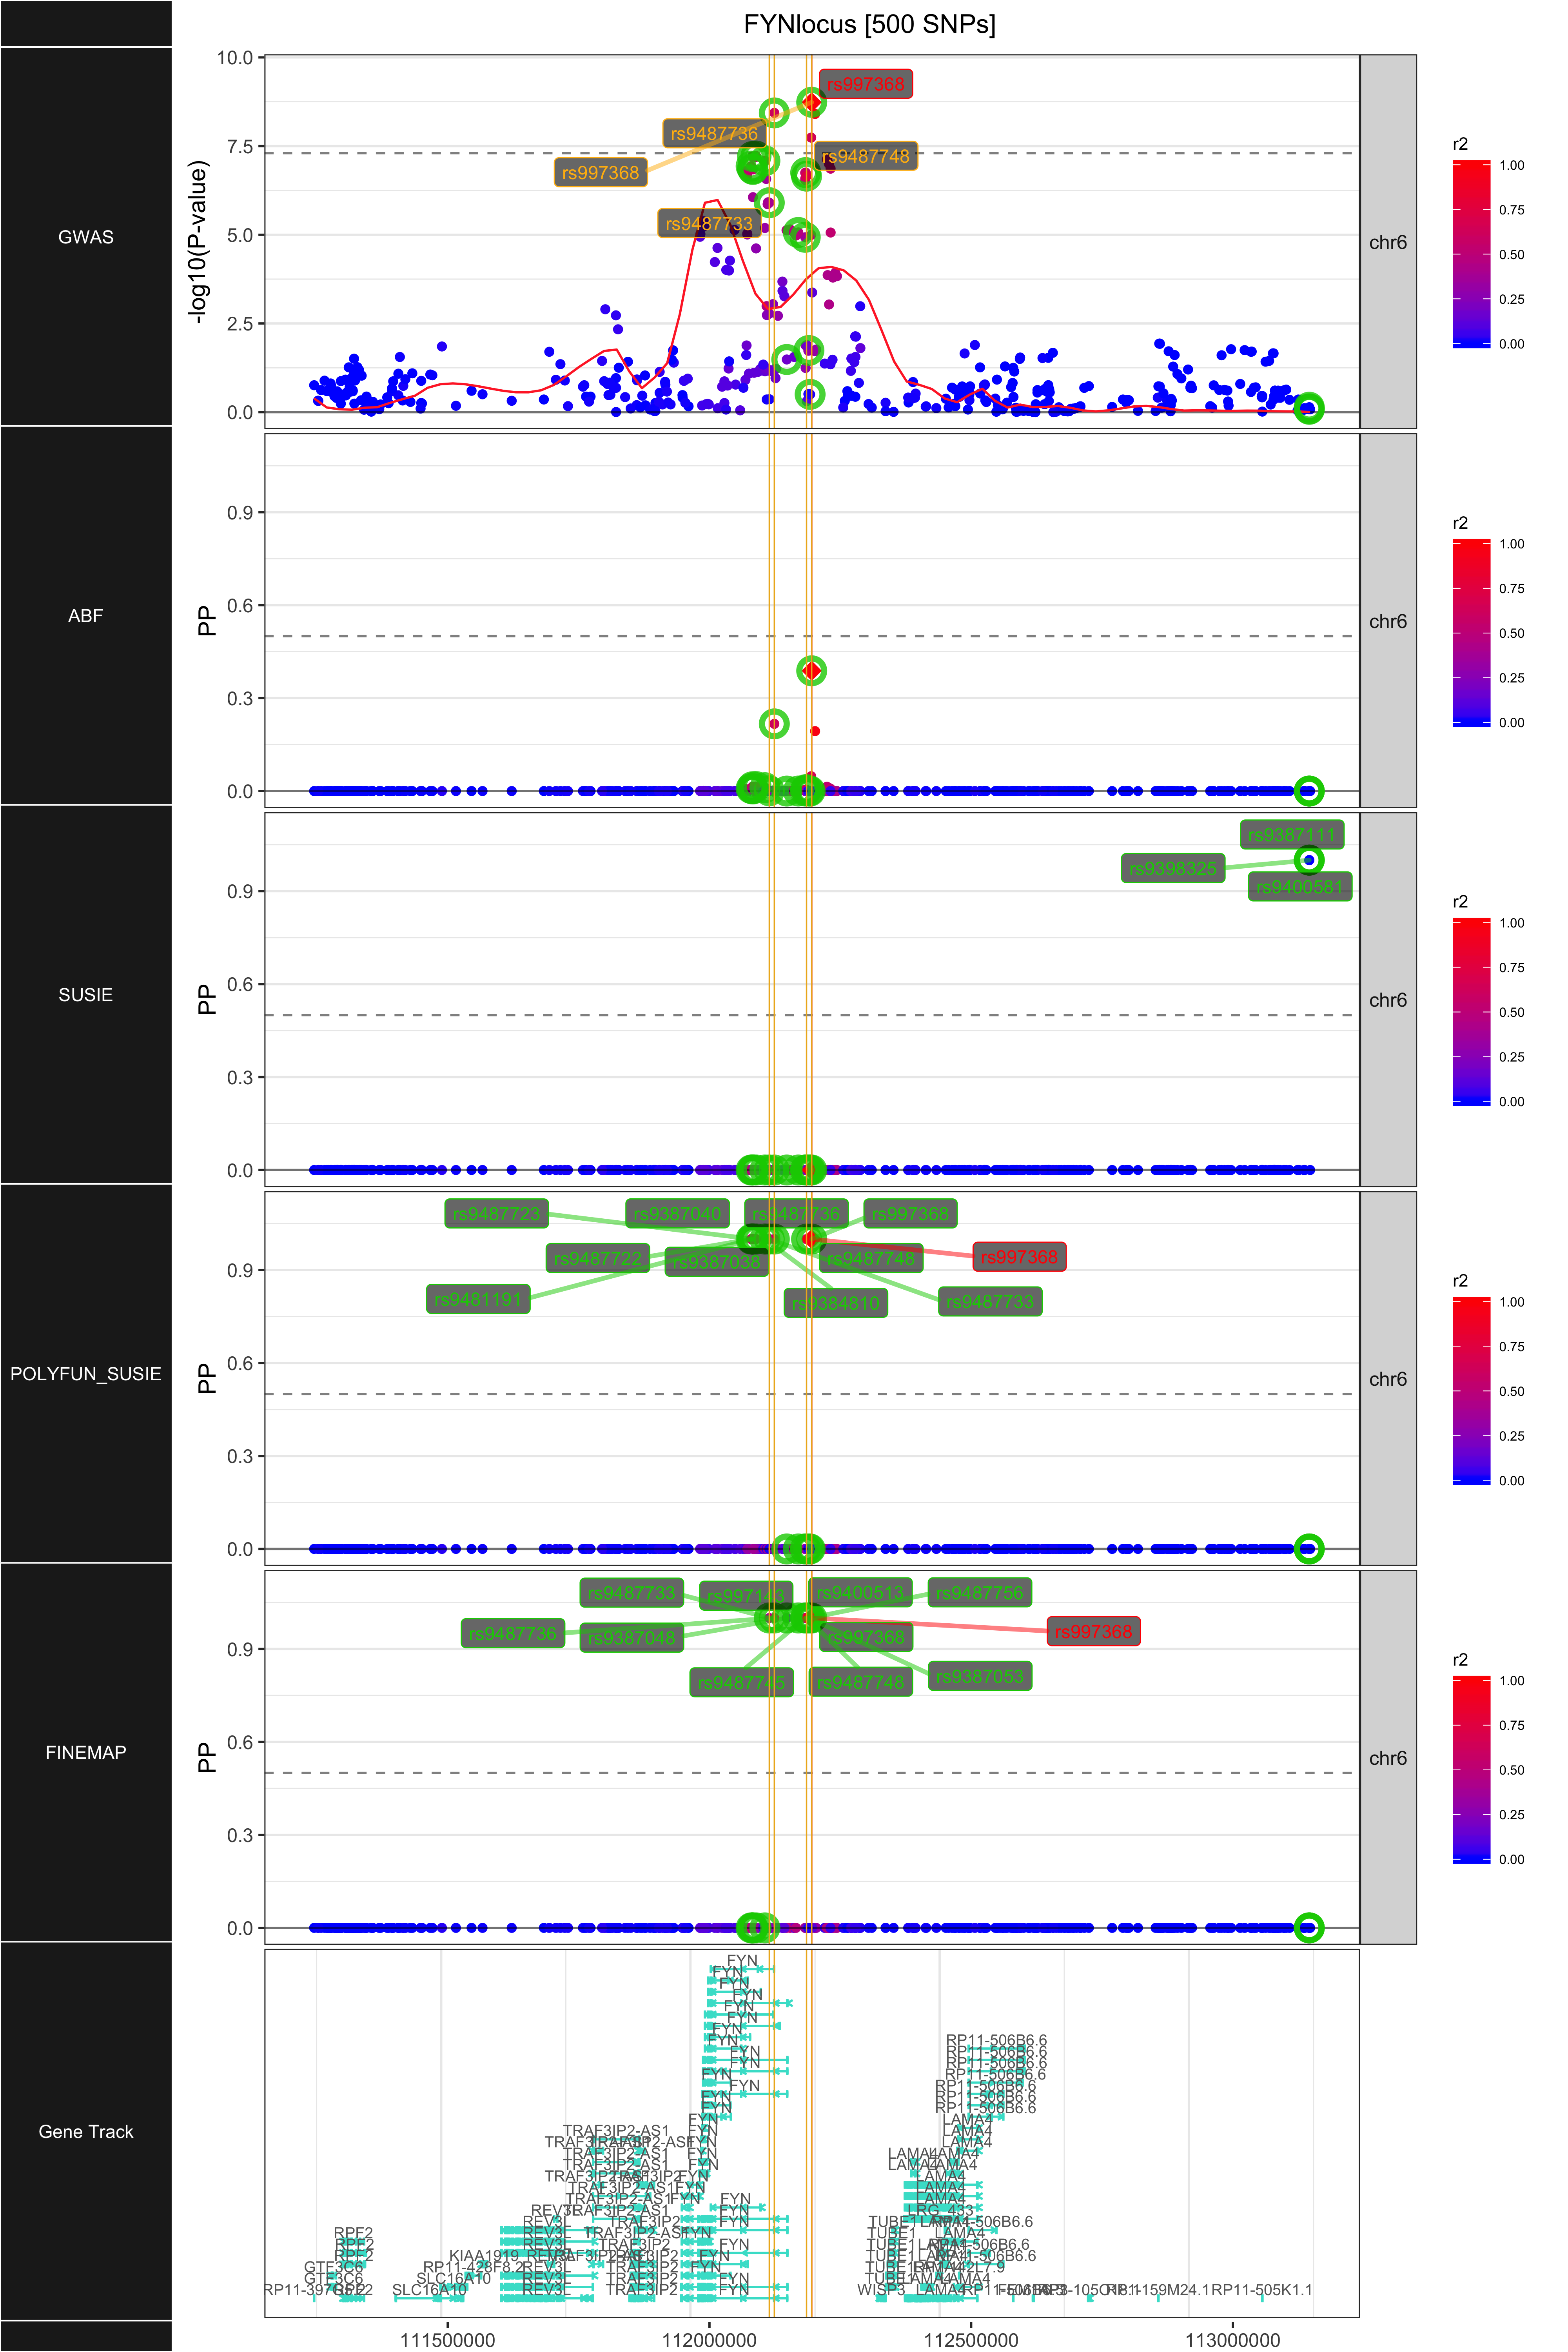Viewport: 1568px width, 2352px height.
Task: Select the ABF panel label
Action: [x=86, y=616]
